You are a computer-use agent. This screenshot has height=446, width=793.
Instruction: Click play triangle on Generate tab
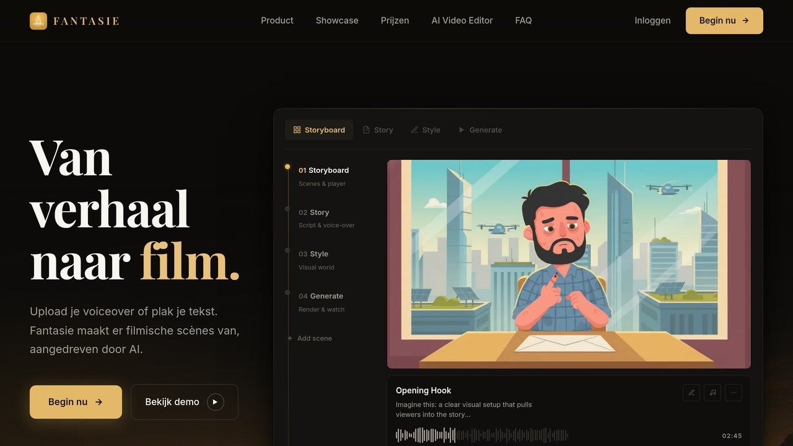click(462, 130)
